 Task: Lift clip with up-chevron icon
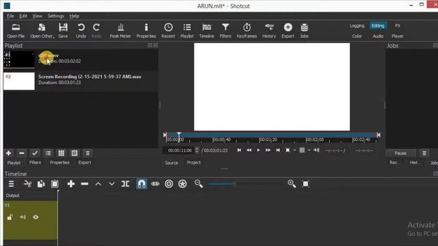(98, 184)
